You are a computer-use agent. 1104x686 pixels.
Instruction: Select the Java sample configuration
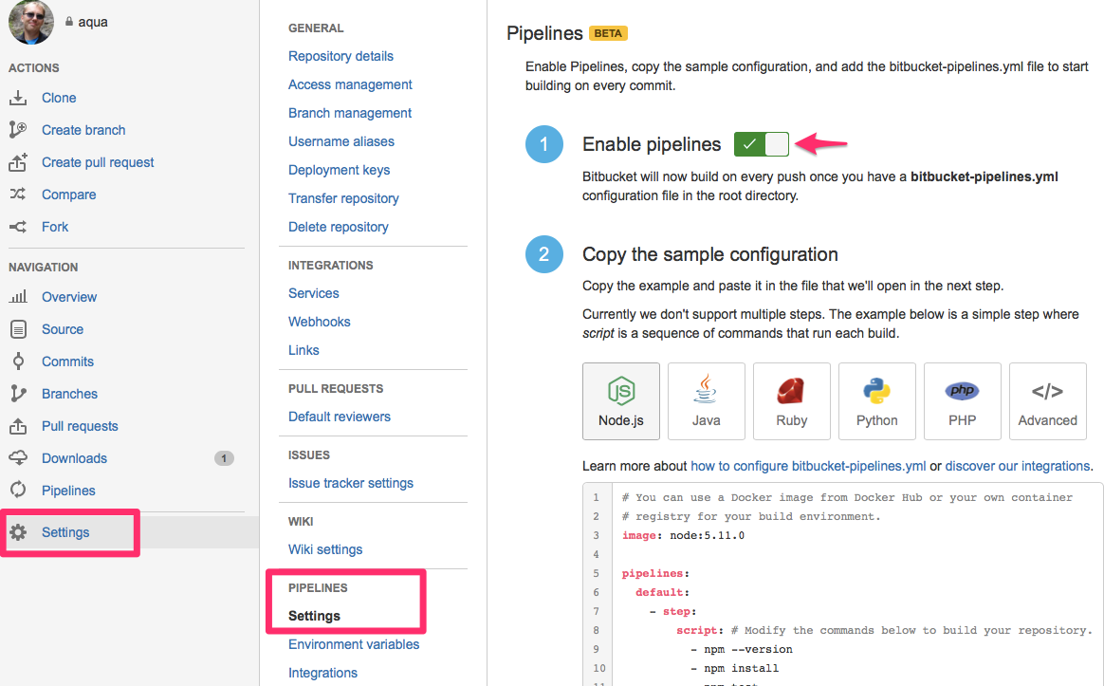tap(707, 401)
